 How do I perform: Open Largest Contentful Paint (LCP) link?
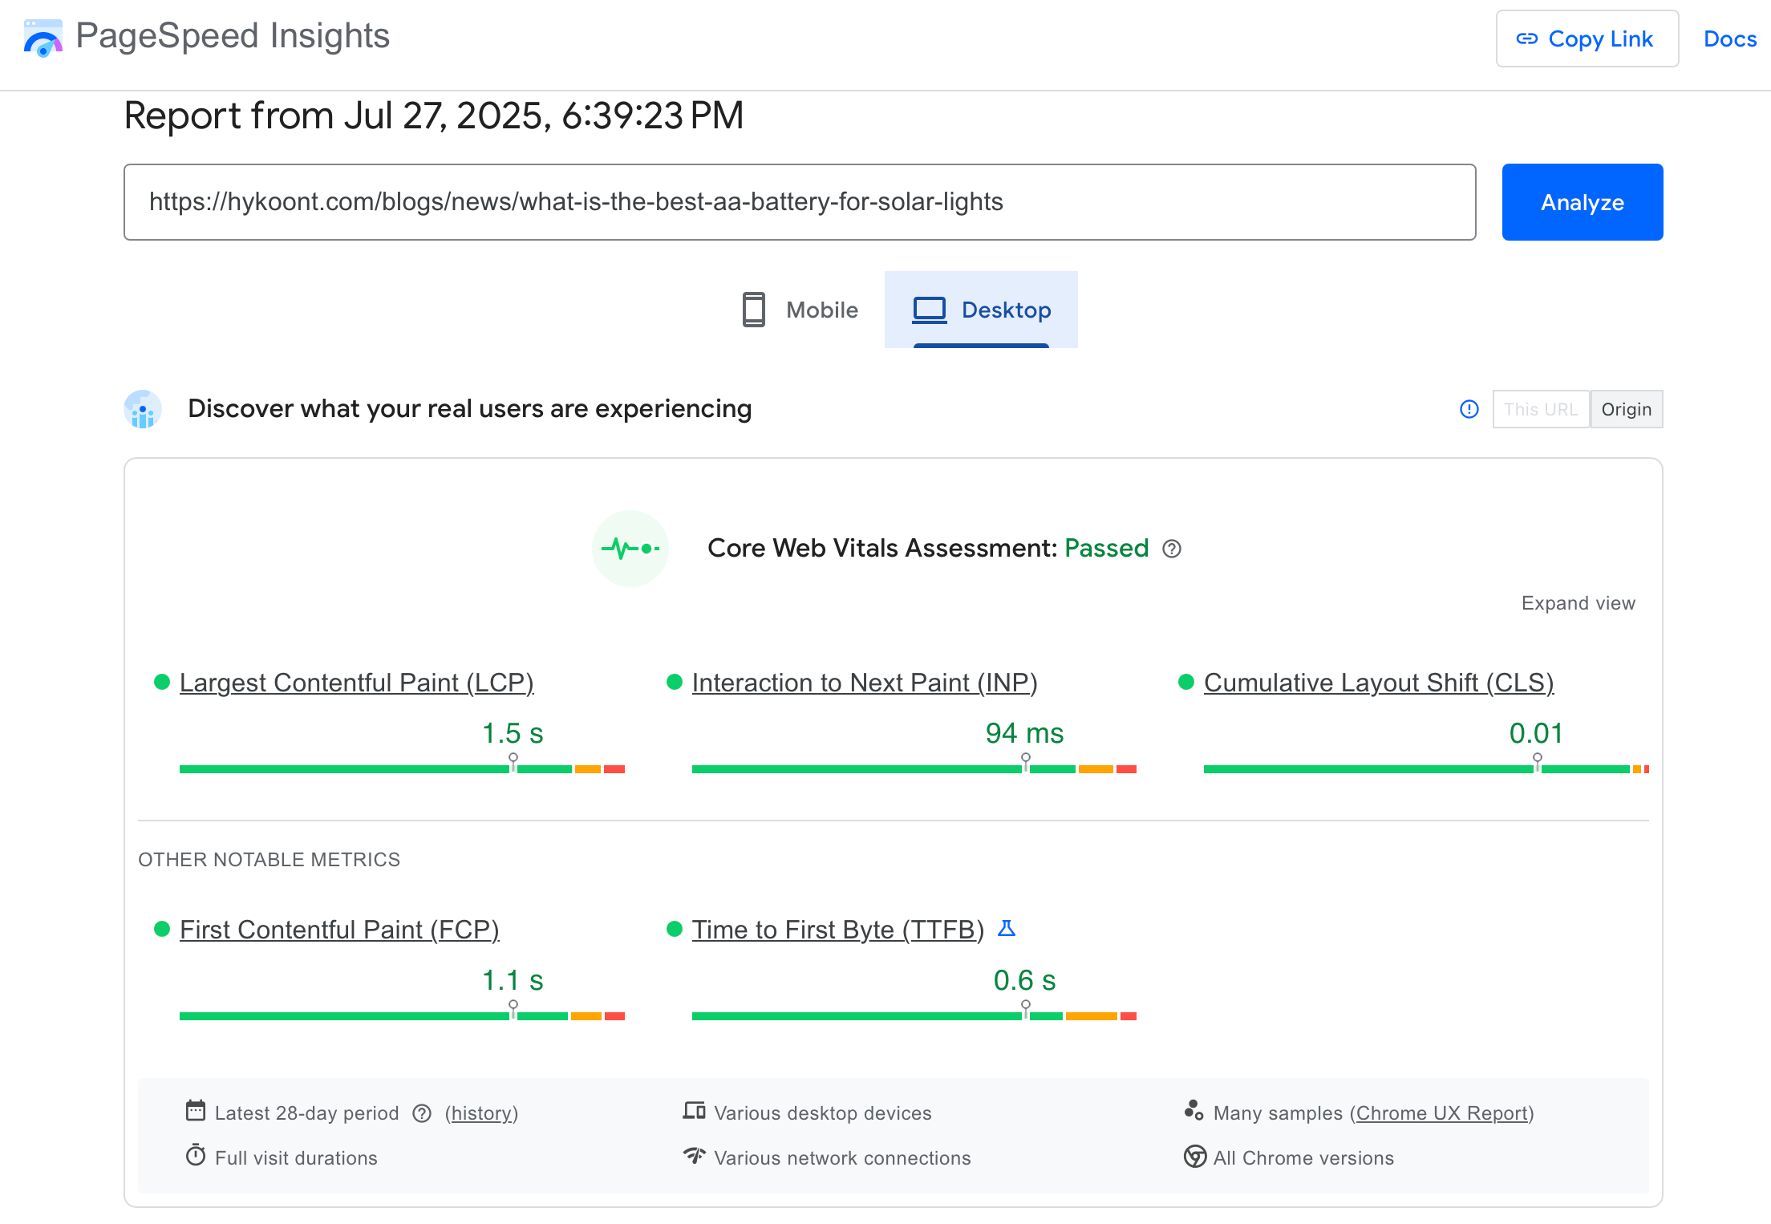pyautogui.click(x=356, y=683)
